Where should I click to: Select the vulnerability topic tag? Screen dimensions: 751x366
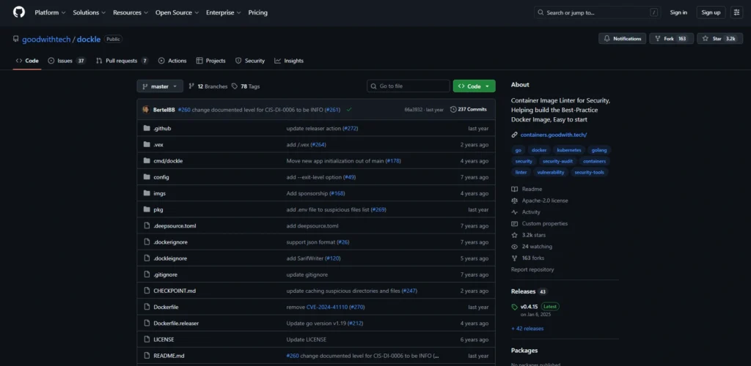click(x=550, y=172)
